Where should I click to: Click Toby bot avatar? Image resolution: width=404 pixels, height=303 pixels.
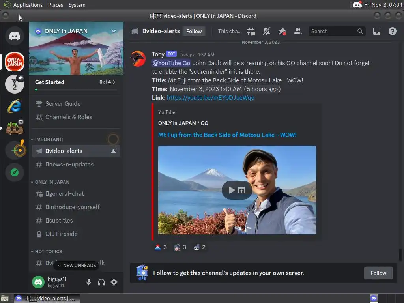point(138,59)
